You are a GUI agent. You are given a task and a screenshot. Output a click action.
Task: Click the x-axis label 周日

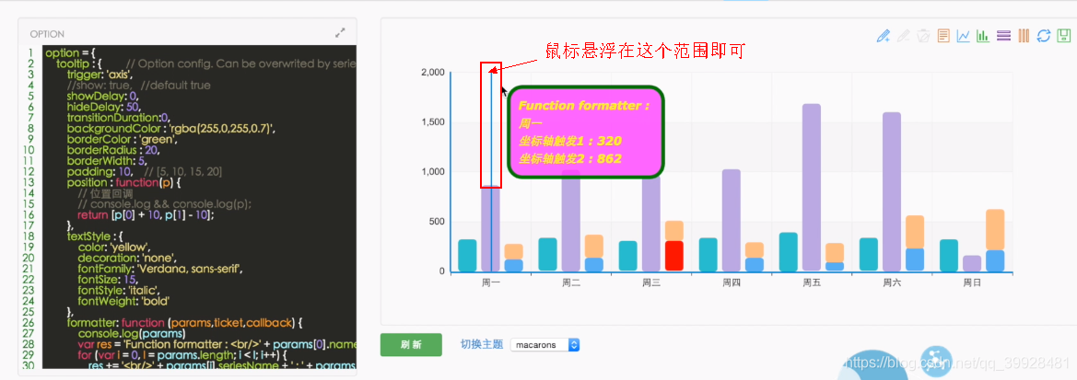(972, 282)
